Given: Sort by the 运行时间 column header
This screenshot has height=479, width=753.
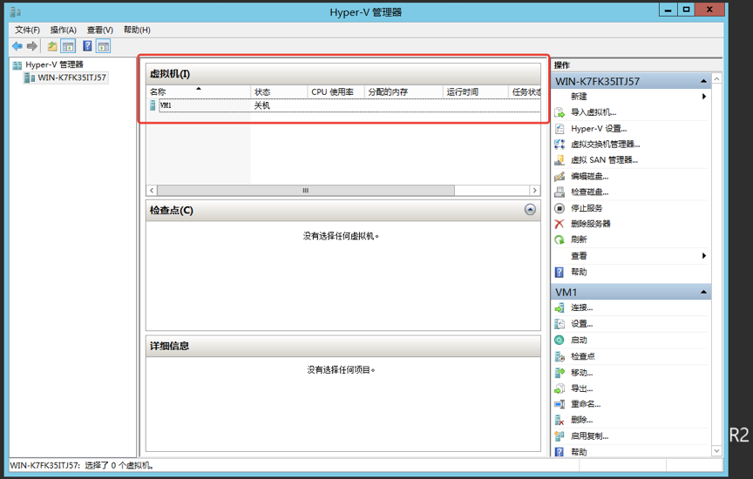Looking at the screenshot, I should click(x=476, y=91).
